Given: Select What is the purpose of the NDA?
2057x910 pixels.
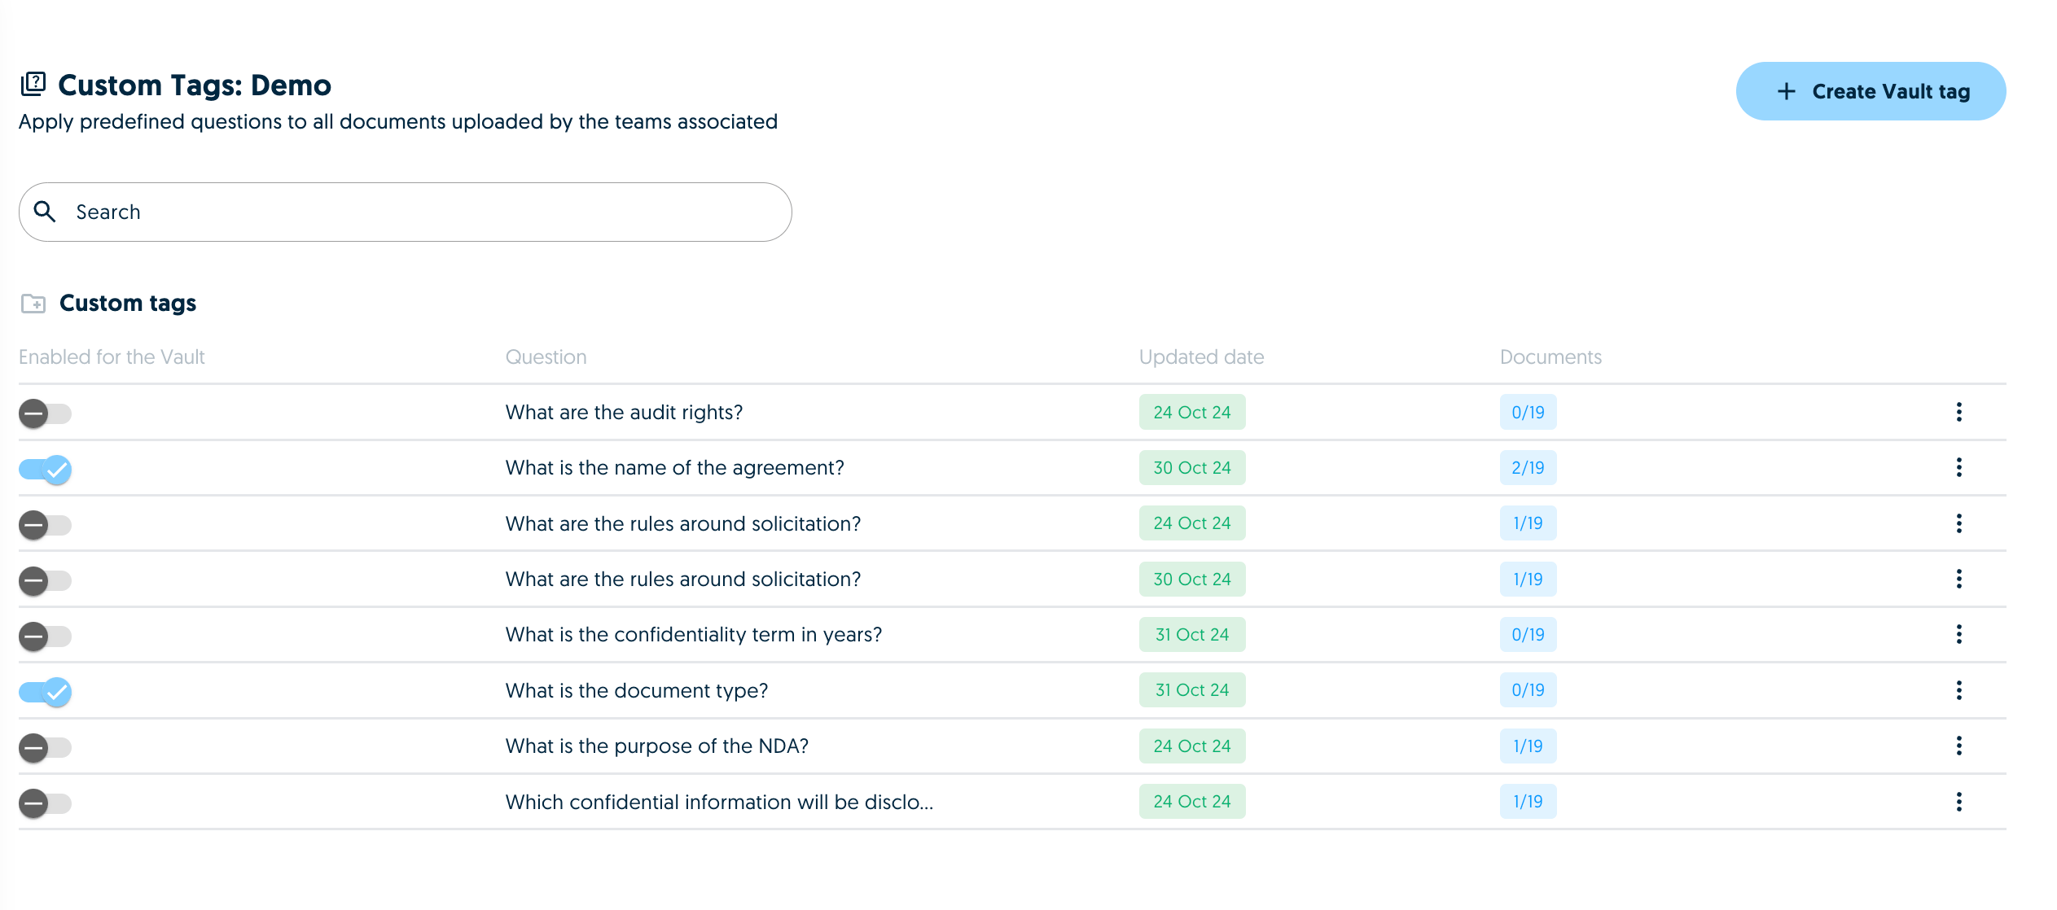Looking at the screenshot, I should (656, 746).
